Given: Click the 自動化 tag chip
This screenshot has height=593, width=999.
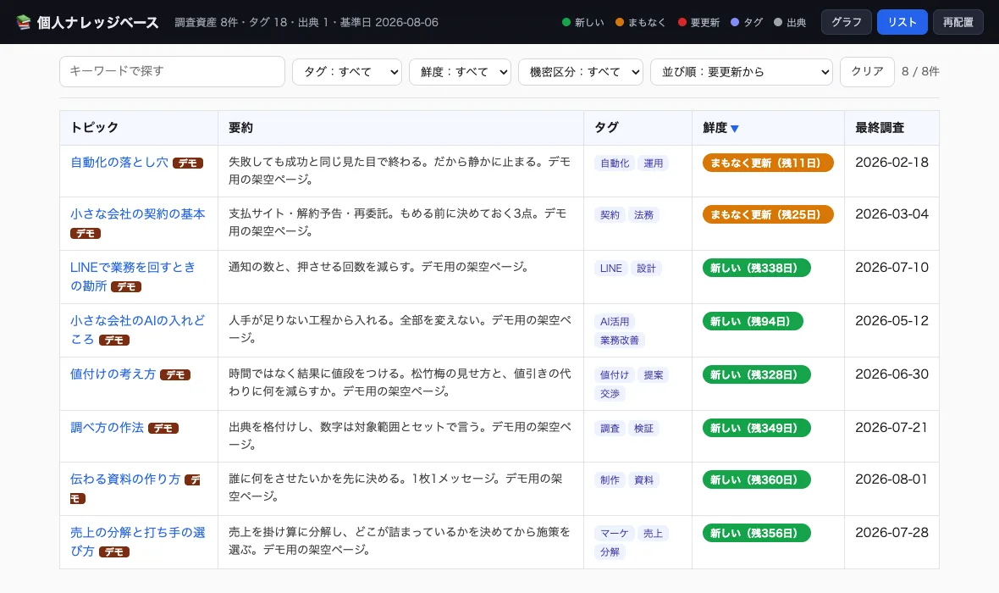Looking at the screenshot, I should click(615, 163).
